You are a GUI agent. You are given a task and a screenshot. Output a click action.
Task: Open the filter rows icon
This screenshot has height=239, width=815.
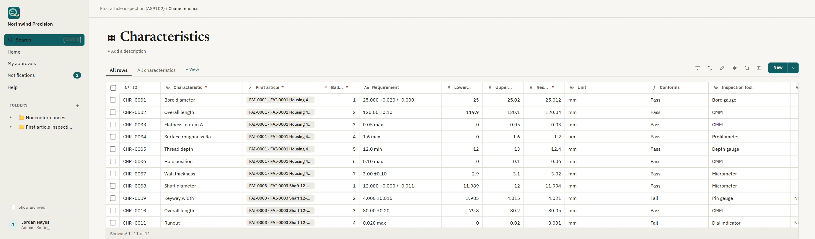point(697,68)
